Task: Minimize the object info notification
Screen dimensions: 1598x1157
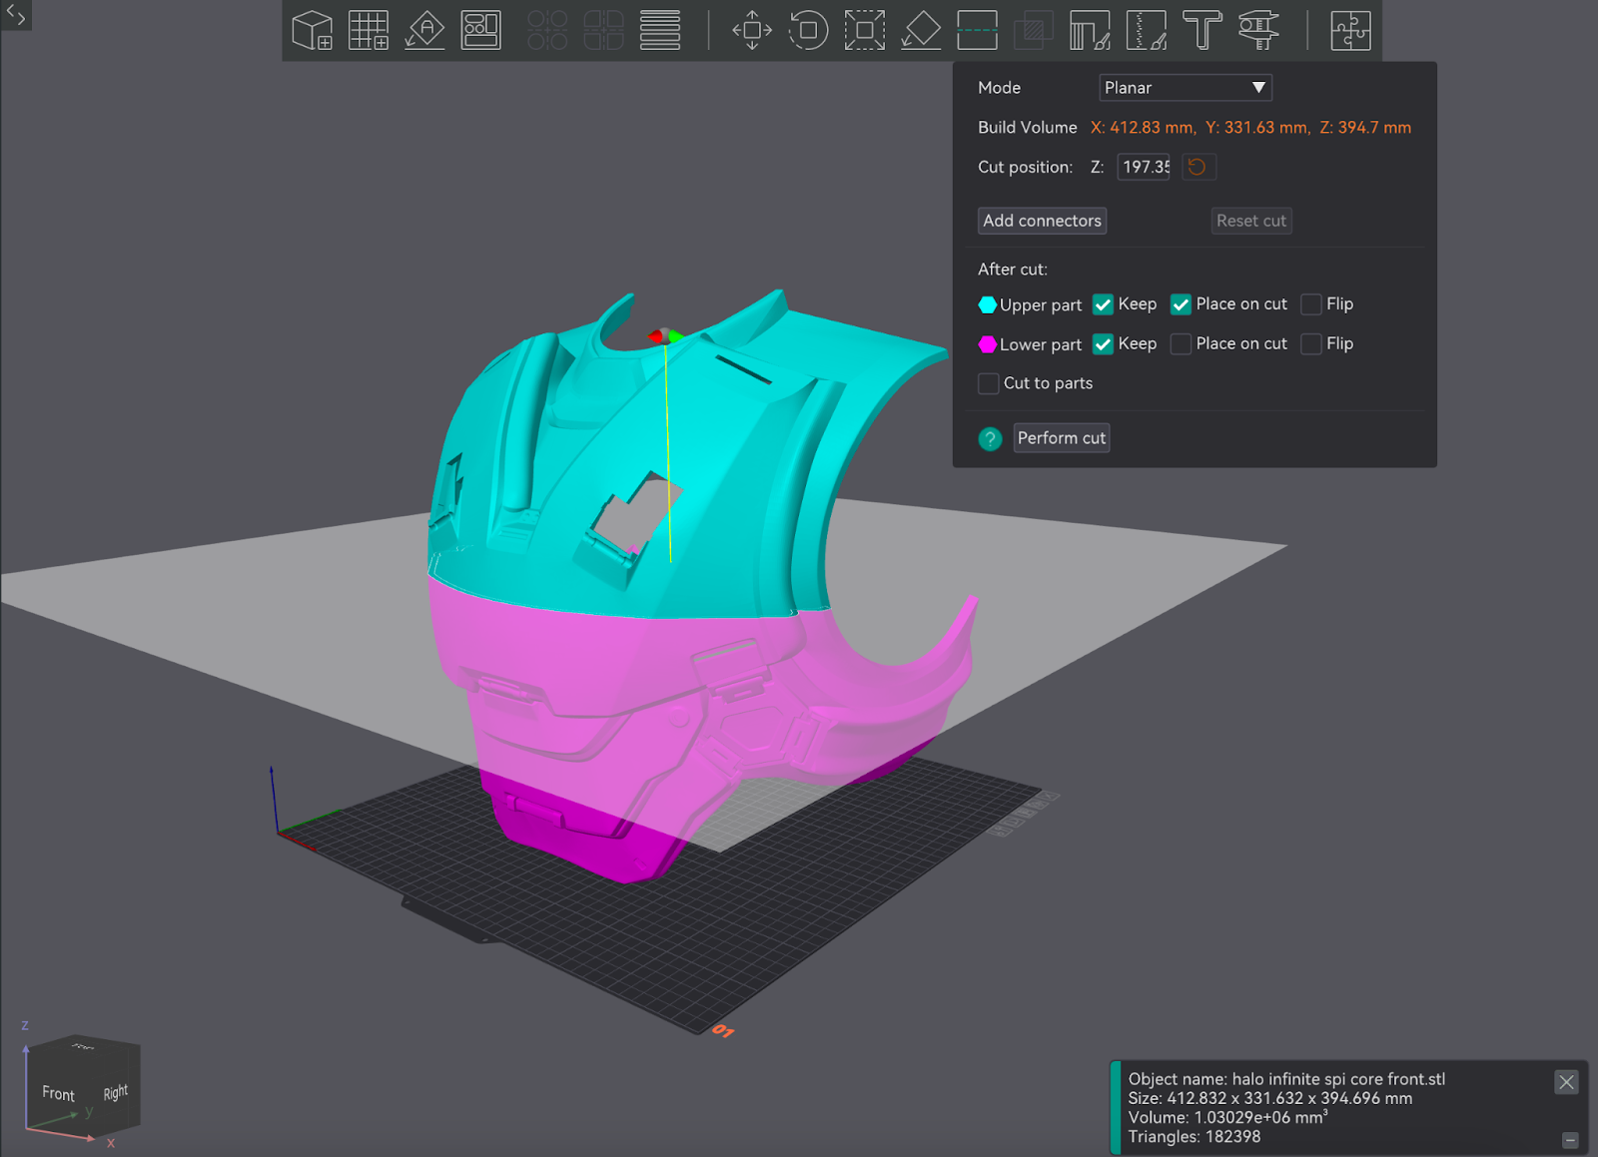Action: point(1570,1140)
